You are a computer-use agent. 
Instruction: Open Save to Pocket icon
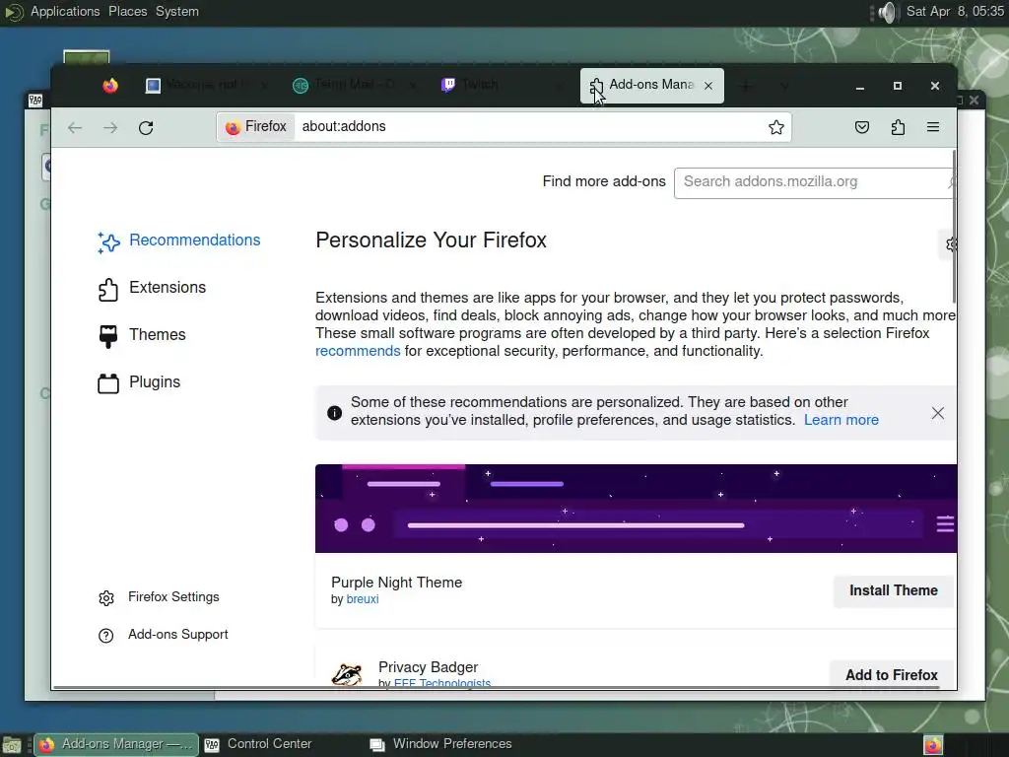point(862,127)
